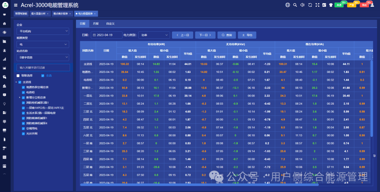Open the user profile icon
This screenshot has width=380, height=192.
[x=372, y=5]
